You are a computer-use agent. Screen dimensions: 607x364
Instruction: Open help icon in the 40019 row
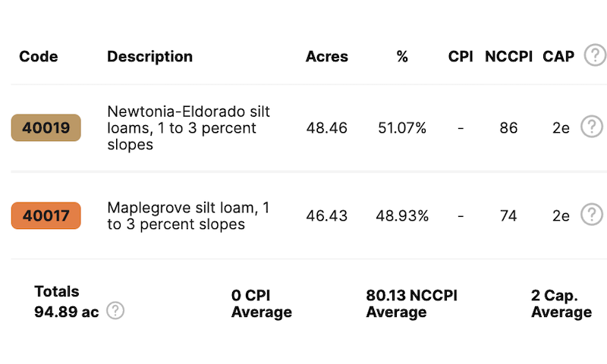592,127
